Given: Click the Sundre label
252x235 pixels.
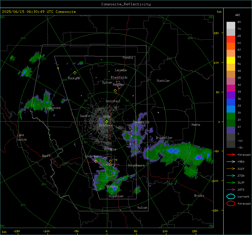Looking at the screenshot, I should pos(85,116).
